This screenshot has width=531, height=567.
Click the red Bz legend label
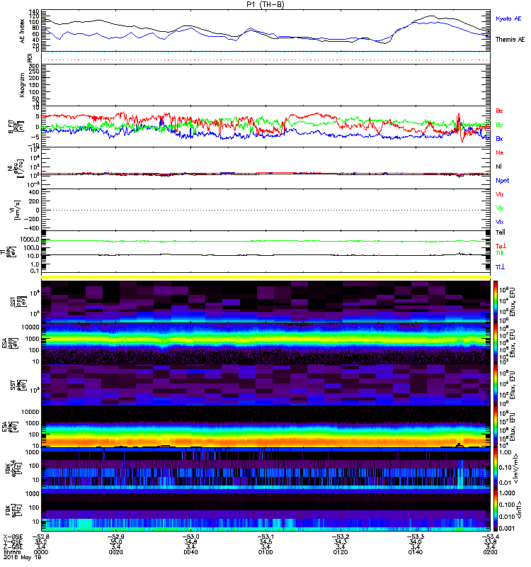499,111
